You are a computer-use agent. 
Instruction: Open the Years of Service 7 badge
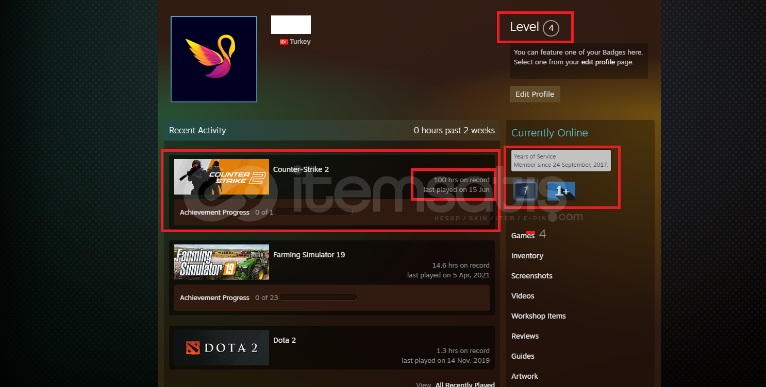[x=525, y=190]
